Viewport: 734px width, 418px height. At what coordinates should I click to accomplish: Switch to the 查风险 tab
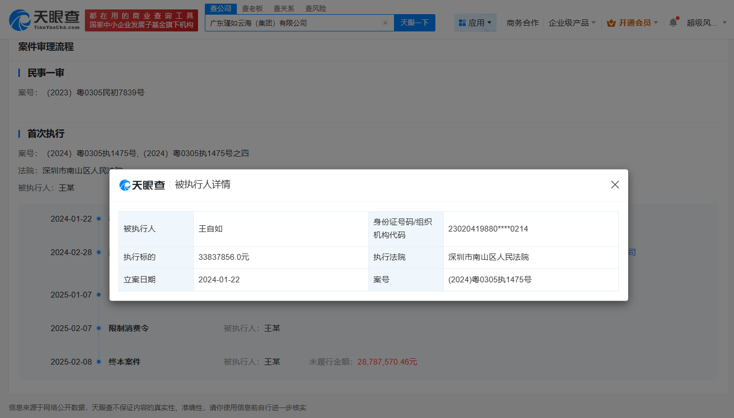[315, 8]
